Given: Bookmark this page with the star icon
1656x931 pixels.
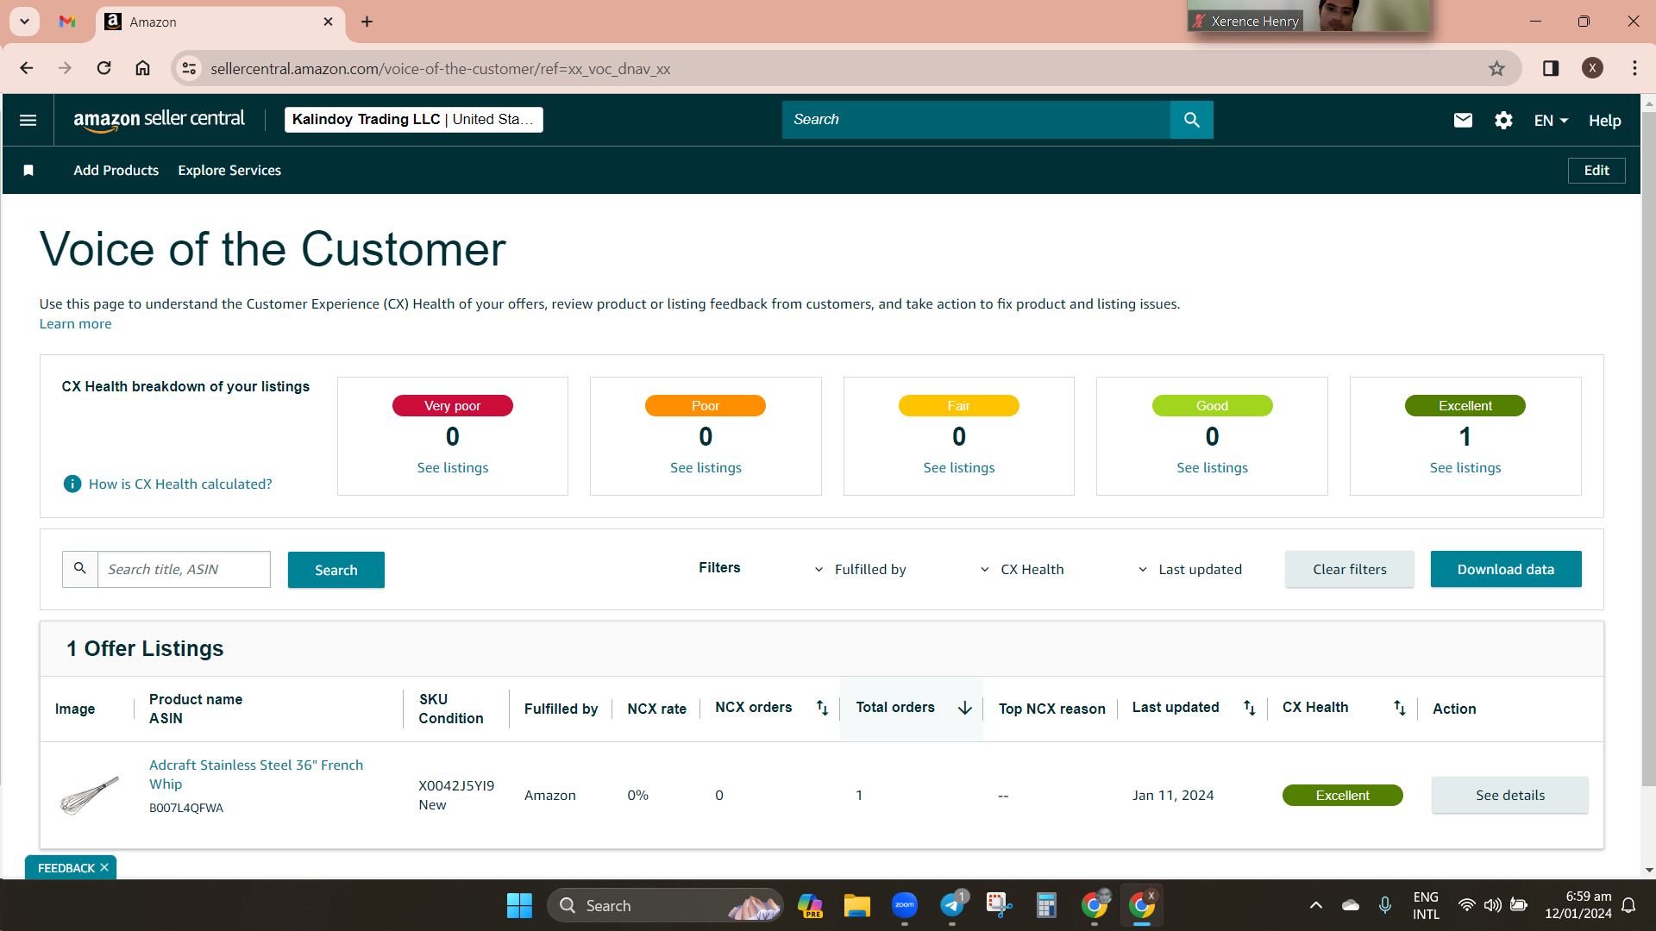Looking at the screenshot, I should 1496,68.
